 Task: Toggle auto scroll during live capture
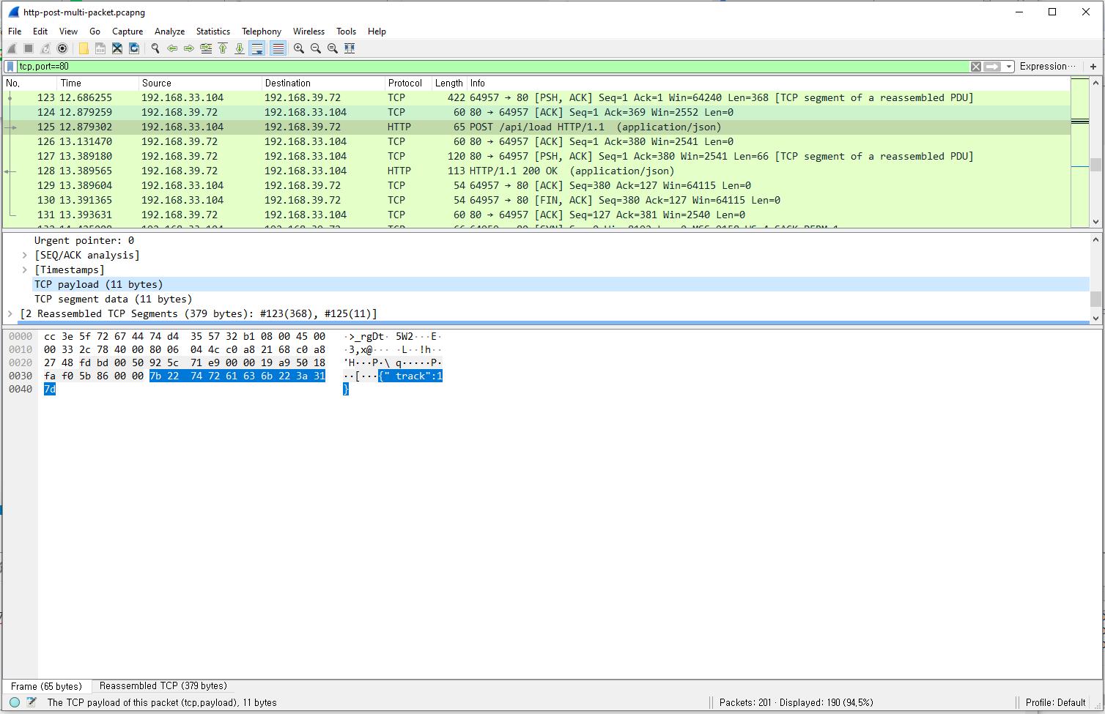click(257, 48)
